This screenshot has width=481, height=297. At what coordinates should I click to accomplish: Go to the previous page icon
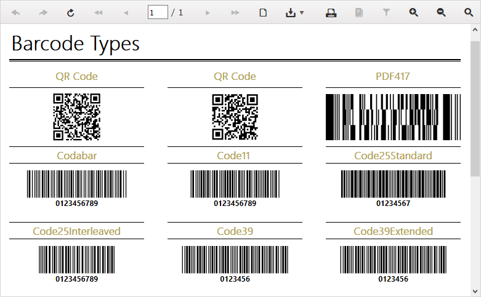coord(126,12)
